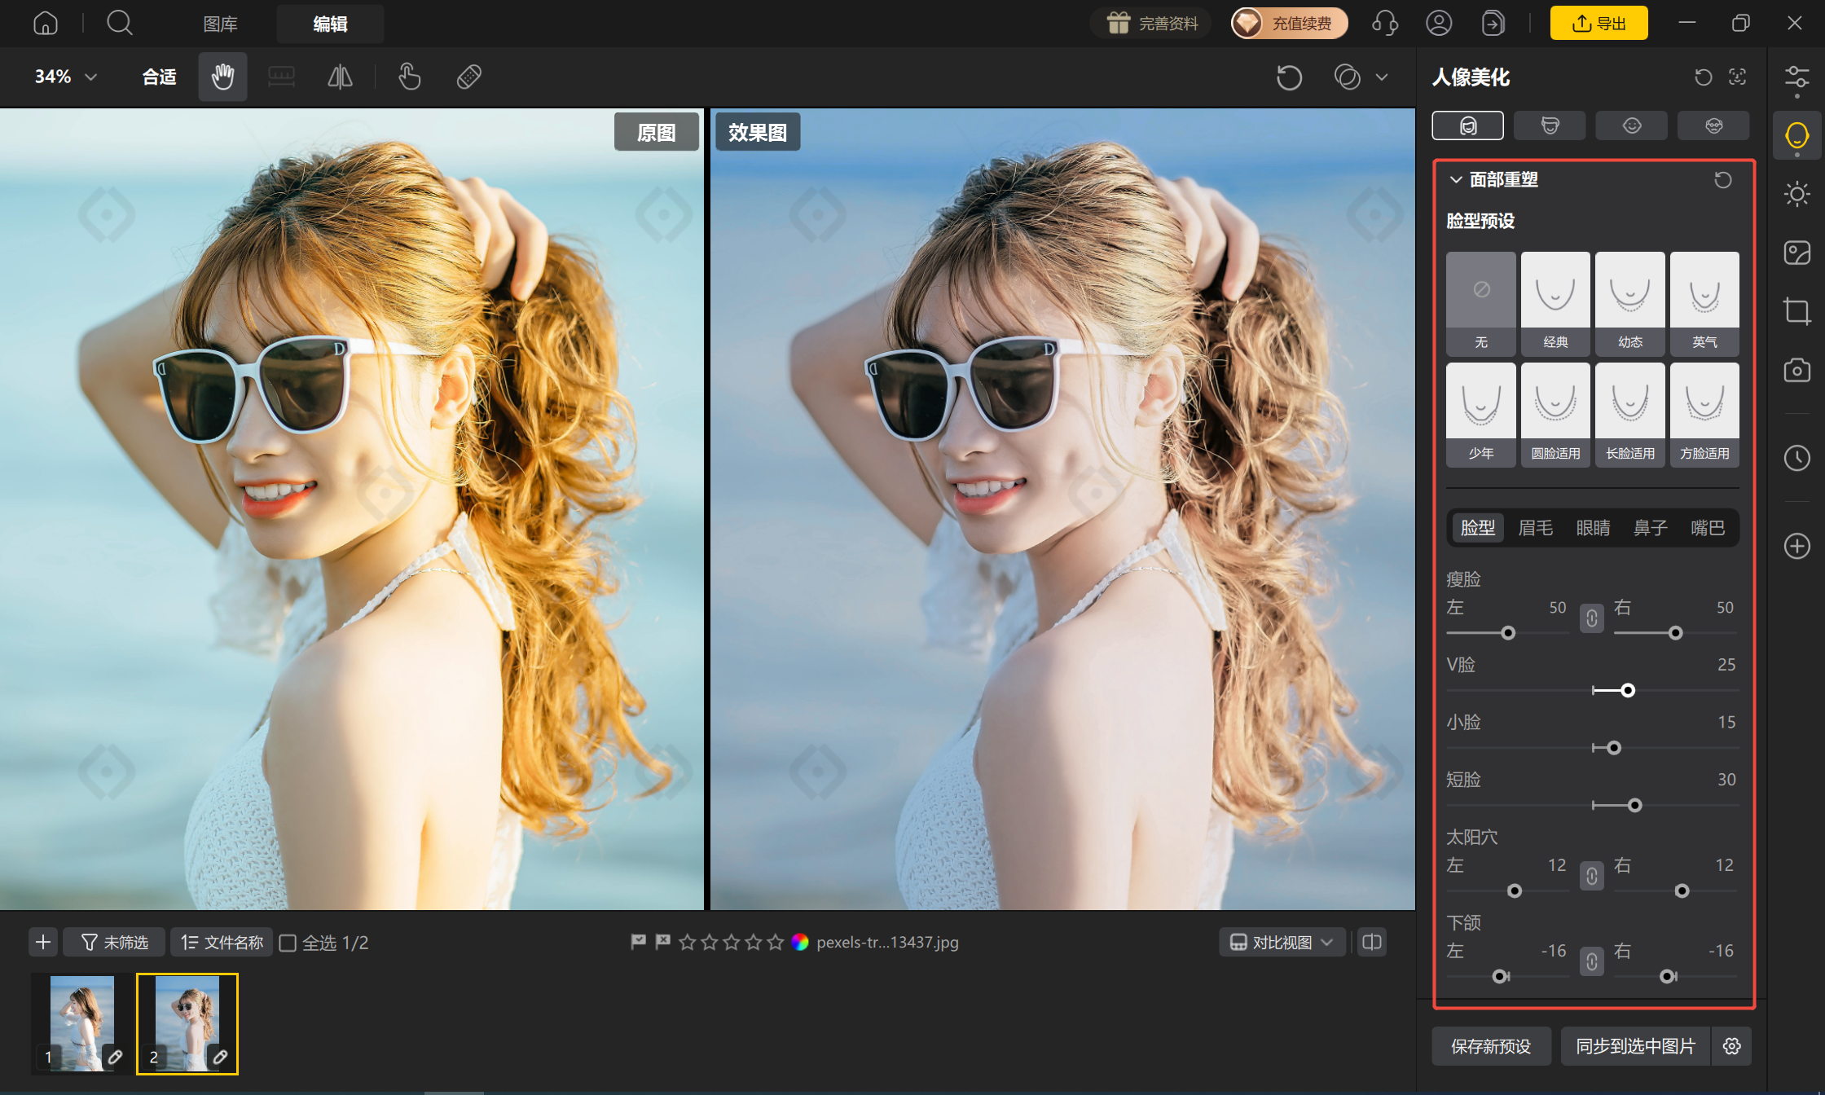The height and width of the screenshot is (1095, 1825).
Task: Open the 对比视图 dropdown
Action: pos(1282,943)
